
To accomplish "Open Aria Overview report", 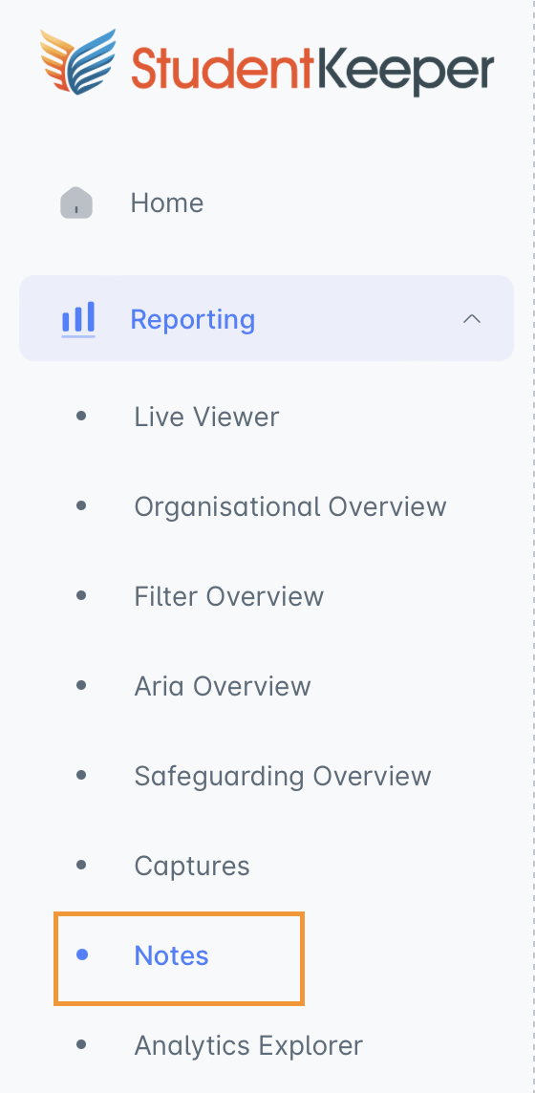I will tap(223, 686).
